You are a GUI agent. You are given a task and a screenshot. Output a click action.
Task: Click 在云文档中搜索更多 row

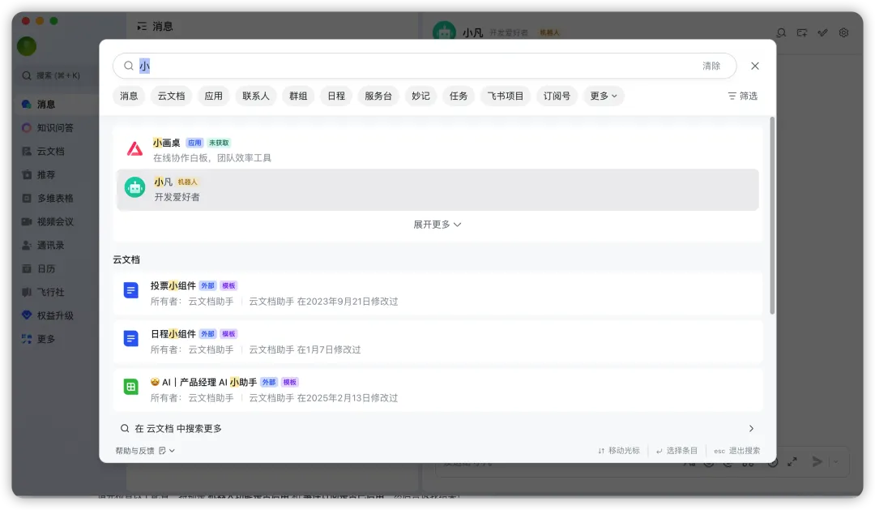437,428
